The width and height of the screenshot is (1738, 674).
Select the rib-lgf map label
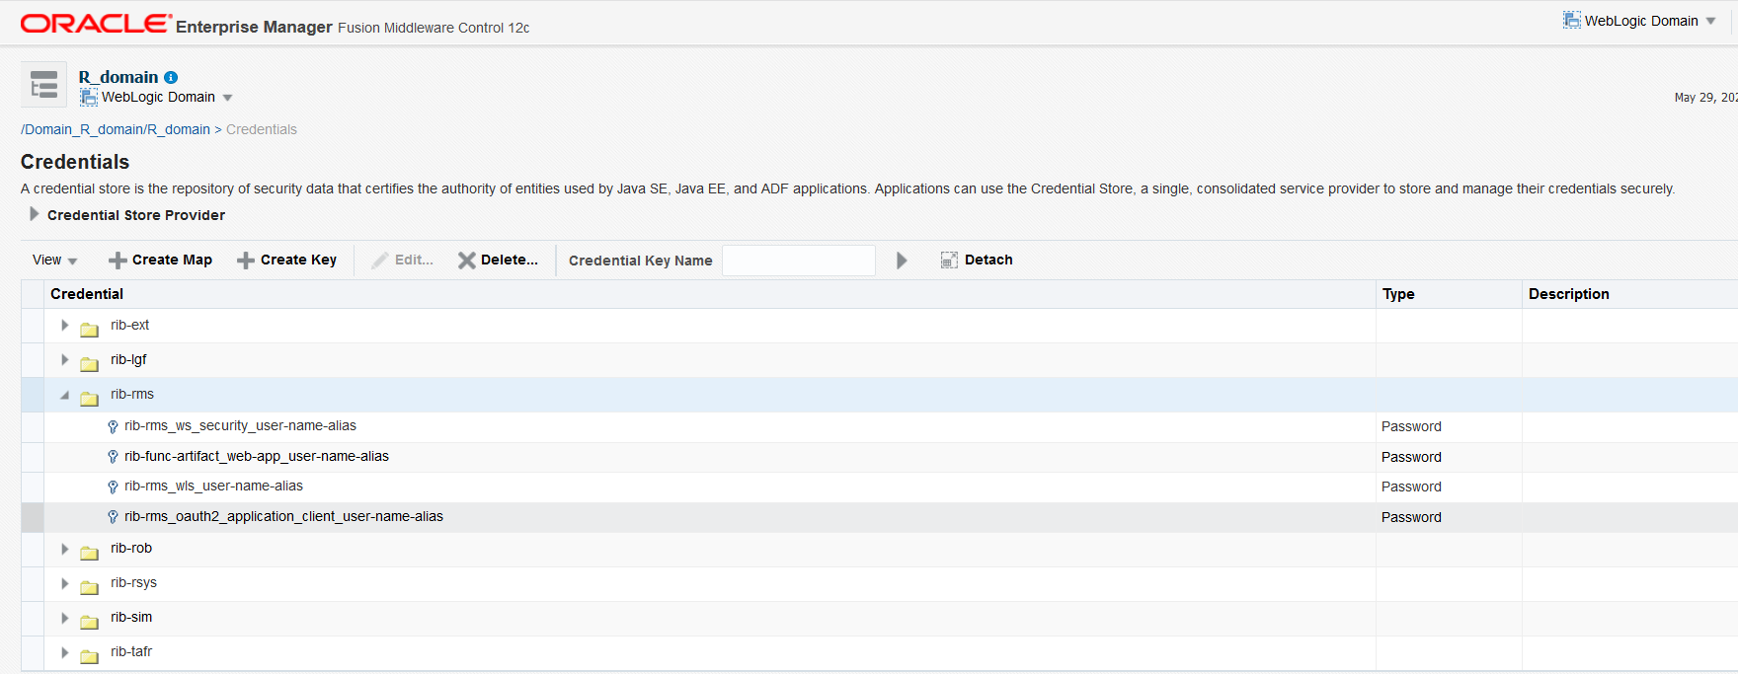coord(128,359)
